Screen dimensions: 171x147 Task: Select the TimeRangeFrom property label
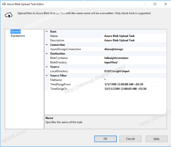[x=60, y=84]
